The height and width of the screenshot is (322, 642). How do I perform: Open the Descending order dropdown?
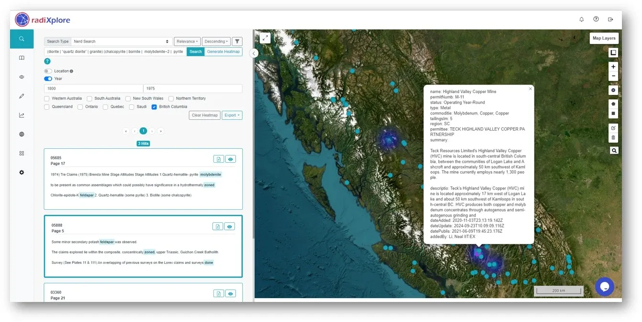coord(216,42)
